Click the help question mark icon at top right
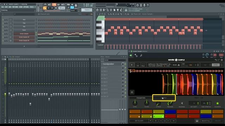The width and height of the screenshot is (225, 126). coord(148,5)
